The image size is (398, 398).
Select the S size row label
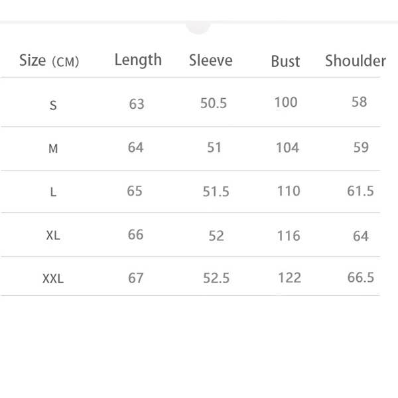[53, 105]
